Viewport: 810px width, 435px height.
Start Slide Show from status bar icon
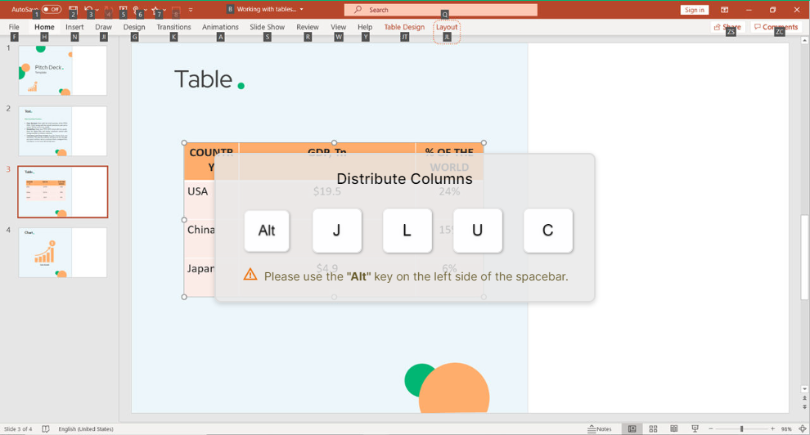point(695,428)
